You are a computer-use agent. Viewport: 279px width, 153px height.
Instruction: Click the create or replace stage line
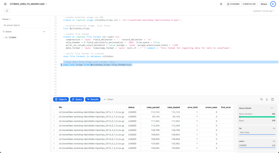pos(122,20)
